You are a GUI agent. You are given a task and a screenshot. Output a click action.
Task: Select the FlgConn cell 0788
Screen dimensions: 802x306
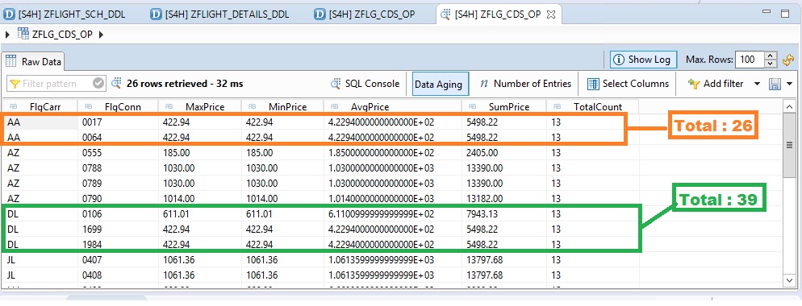pyautogui.click(x=118, y=168)
